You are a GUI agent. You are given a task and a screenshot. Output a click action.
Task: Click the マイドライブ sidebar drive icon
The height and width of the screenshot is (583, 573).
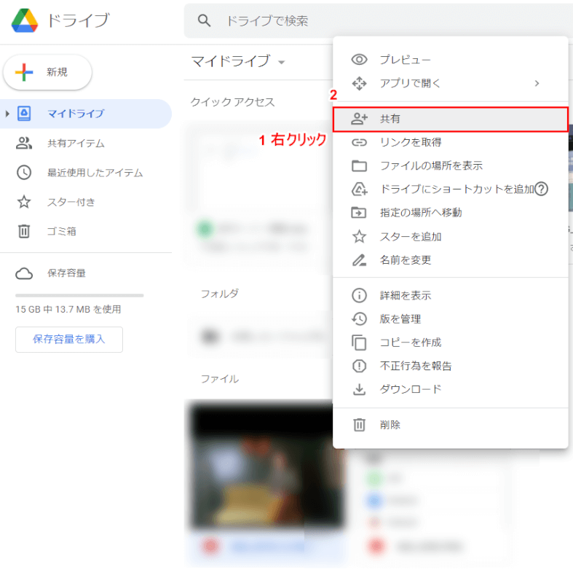coord(24,114)
